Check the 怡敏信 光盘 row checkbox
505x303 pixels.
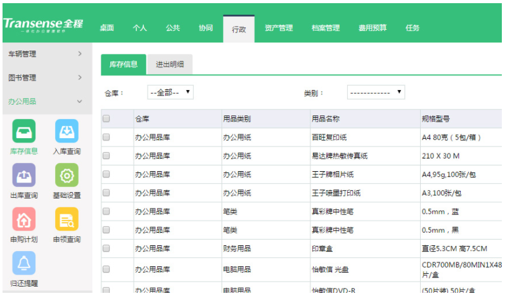(106, 269)
